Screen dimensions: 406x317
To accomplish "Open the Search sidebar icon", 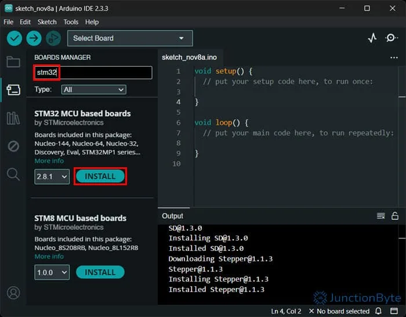I will tap(13, 174).
